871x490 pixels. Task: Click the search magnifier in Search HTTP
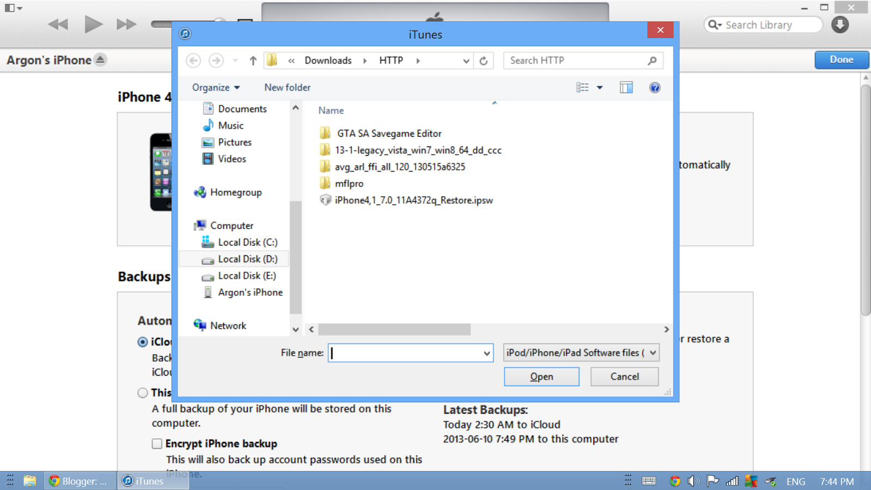pyautogui.click(x=652, y=60)
